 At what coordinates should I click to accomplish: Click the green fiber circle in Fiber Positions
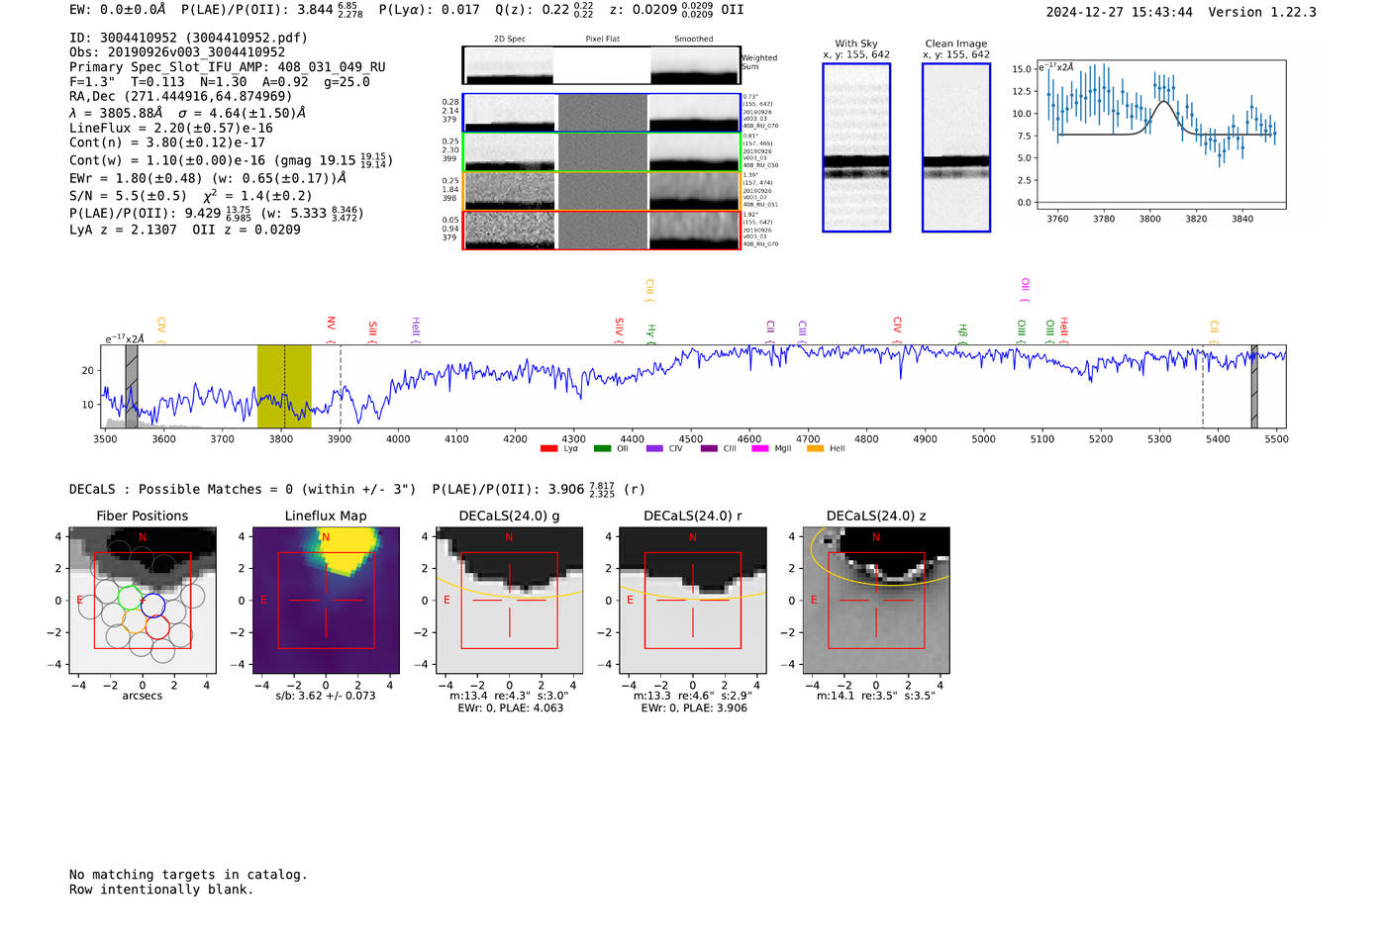[x=130, y=597]
